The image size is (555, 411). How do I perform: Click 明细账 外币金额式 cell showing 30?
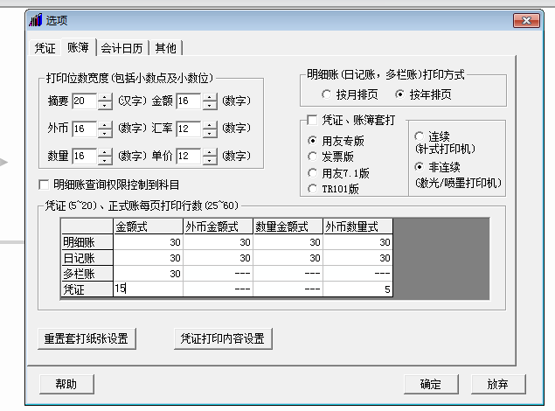(218, 242)
